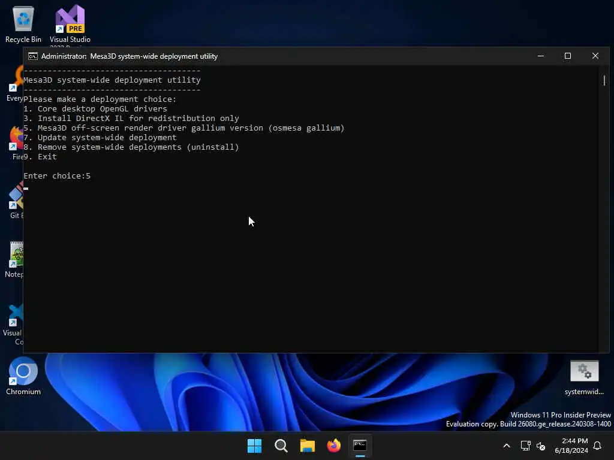The image size is (614, 460).
Task: Select the command prompt taskbar icon
Action: pos(360,446)
